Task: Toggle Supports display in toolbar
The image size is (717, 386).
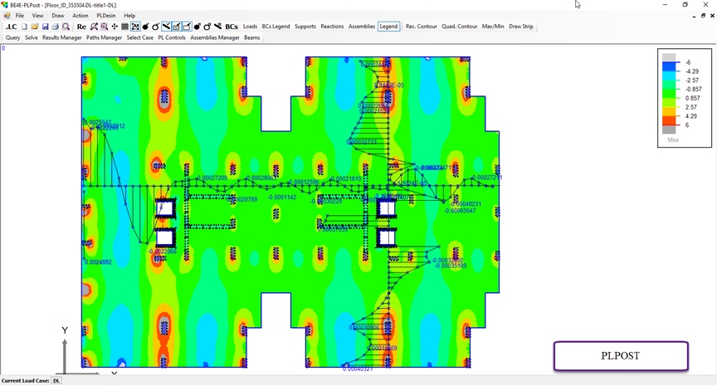Action: 305,27
